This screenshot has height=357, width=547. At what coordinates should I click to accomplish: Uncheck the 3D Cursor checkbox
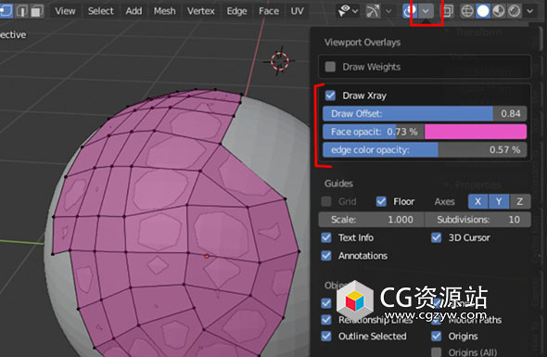click(436, 237)
